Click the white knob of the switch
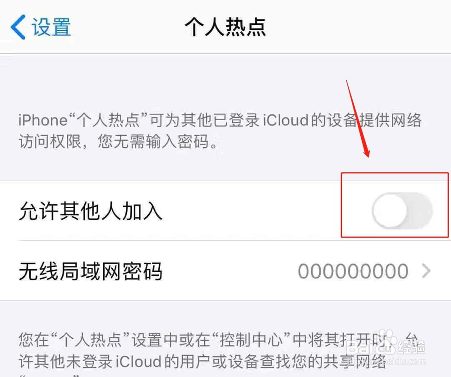451x377 pixels. click(390, 210)
